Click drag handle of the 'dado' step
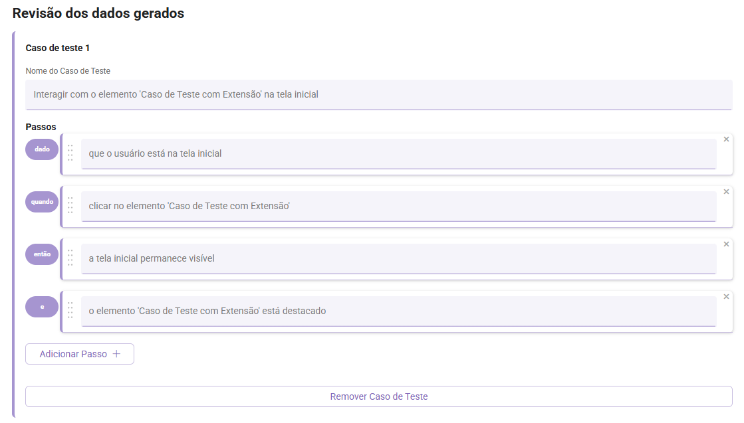The image size is (744, 423). (70, 153)
